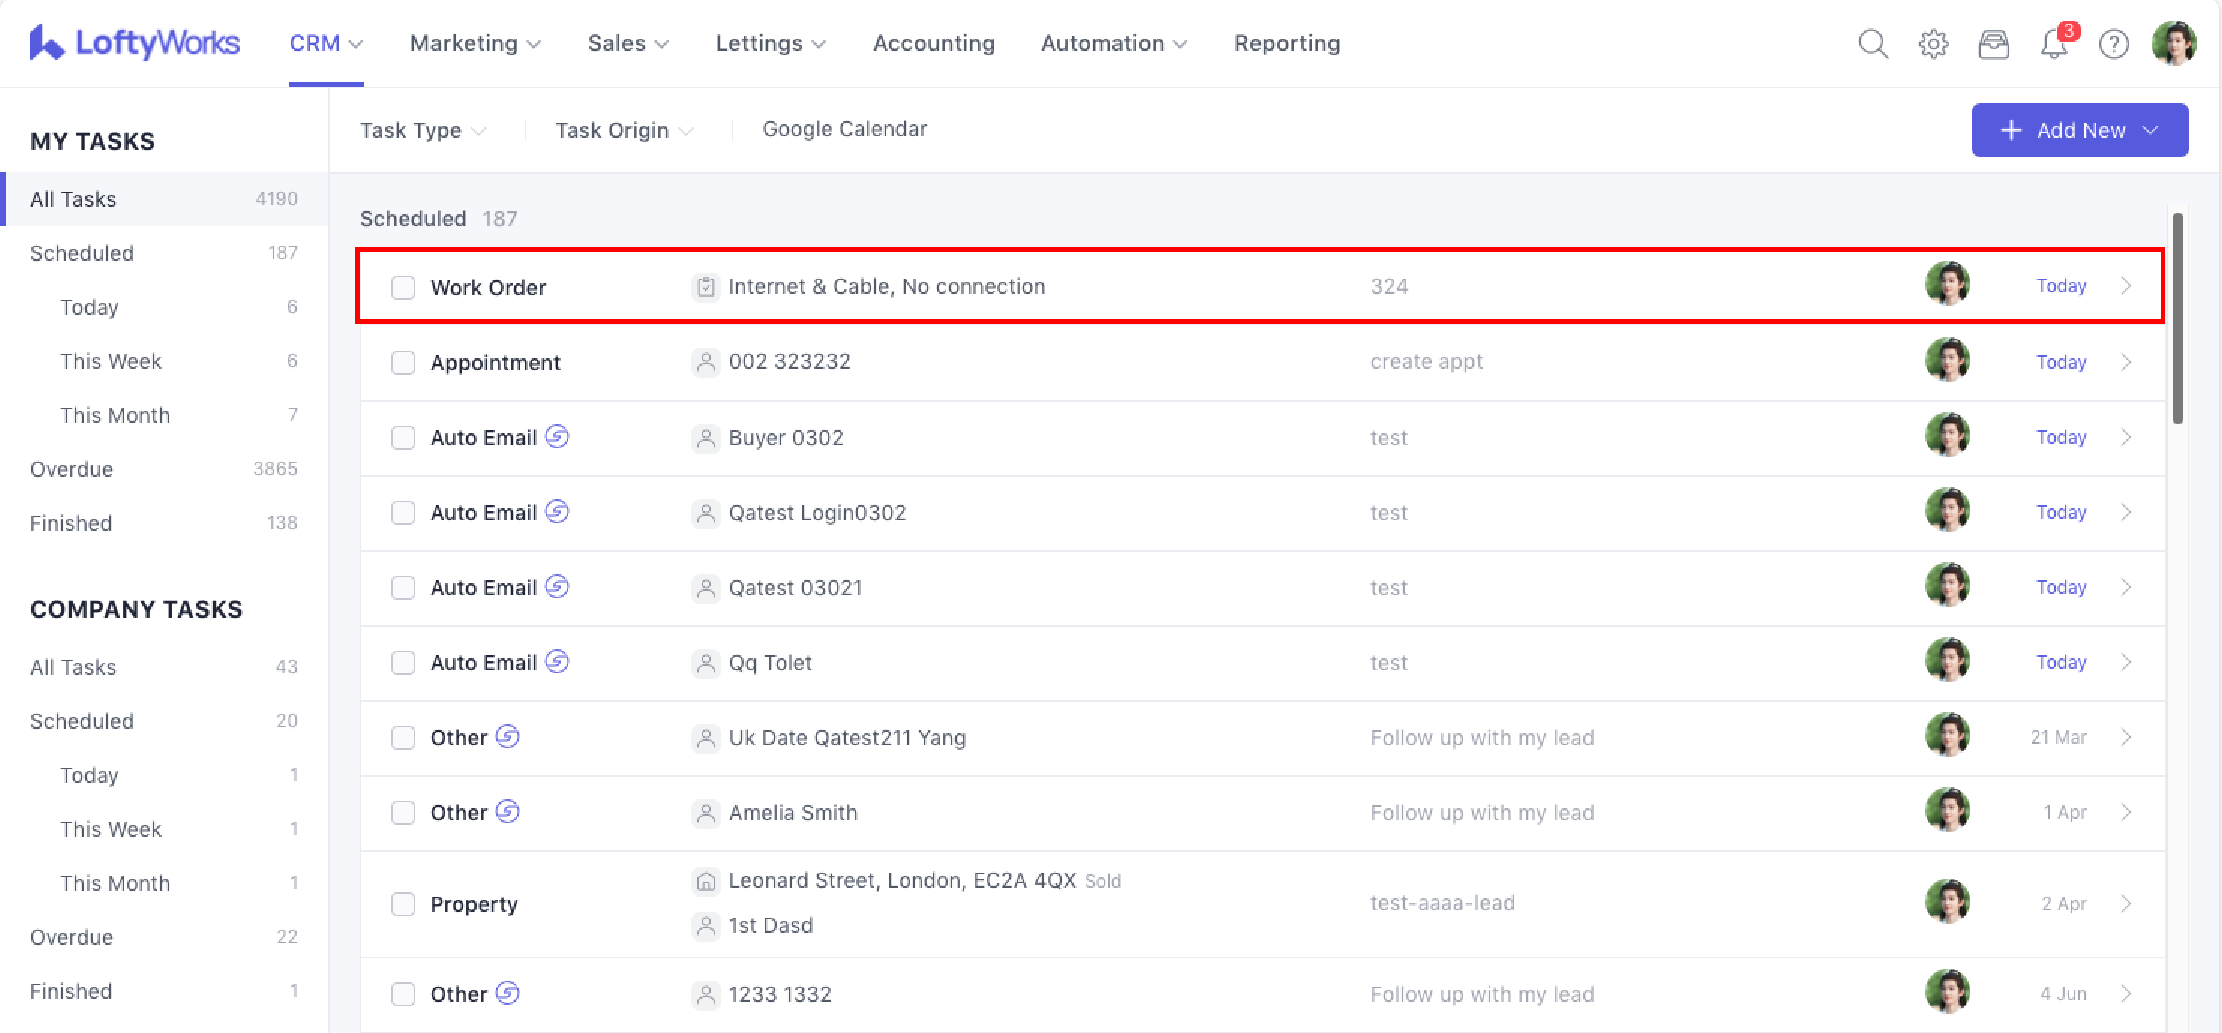Open the Task Origin filter dropdown
This screenshot has width=2222, height=1033.
623,130
